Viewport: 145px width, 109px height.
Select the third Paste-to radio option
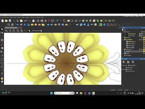click(126, 71)
